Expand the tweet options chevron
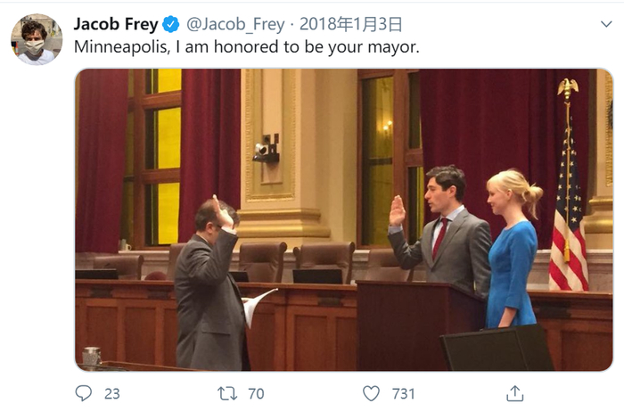The image size is (624, 411). [x=606, y=24]
